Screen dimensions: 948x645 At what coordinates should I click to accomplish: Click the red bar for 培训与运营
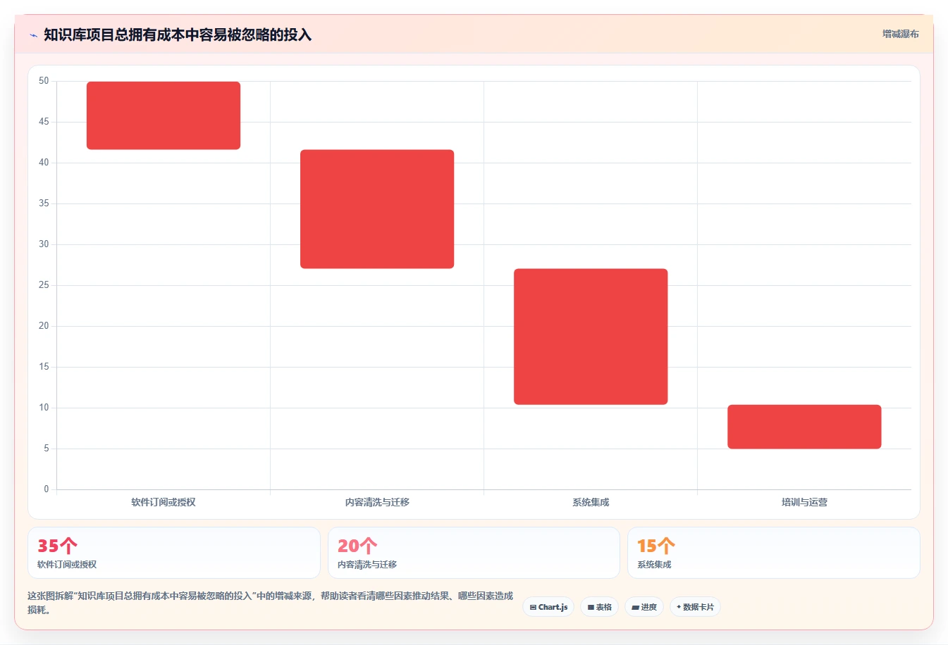tap(804, 427)
